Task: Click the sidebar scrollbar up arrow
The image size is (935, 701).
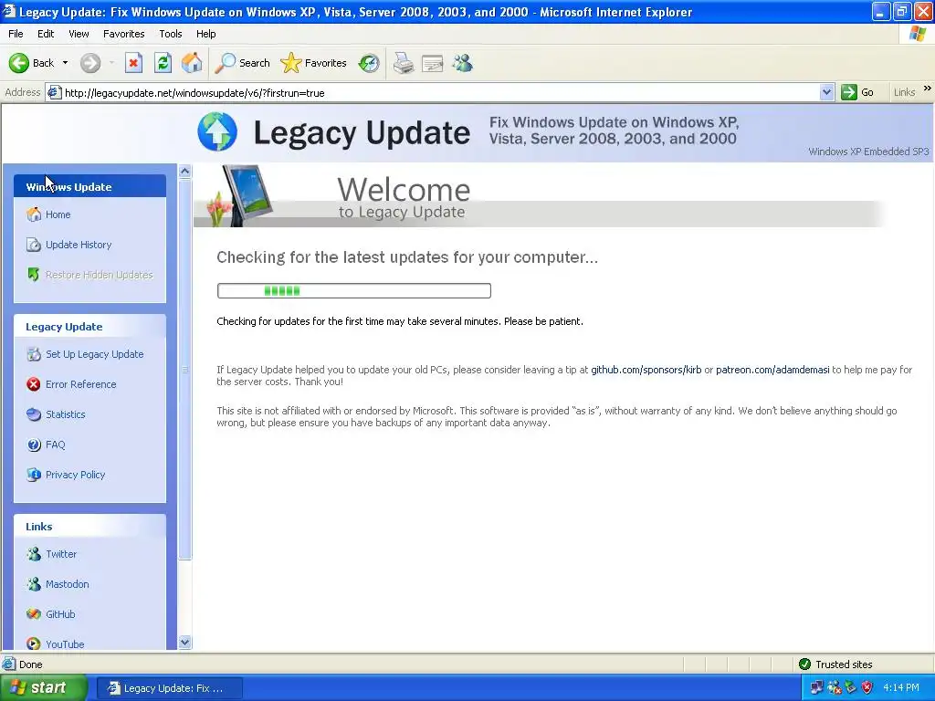Action: (184, 172)
